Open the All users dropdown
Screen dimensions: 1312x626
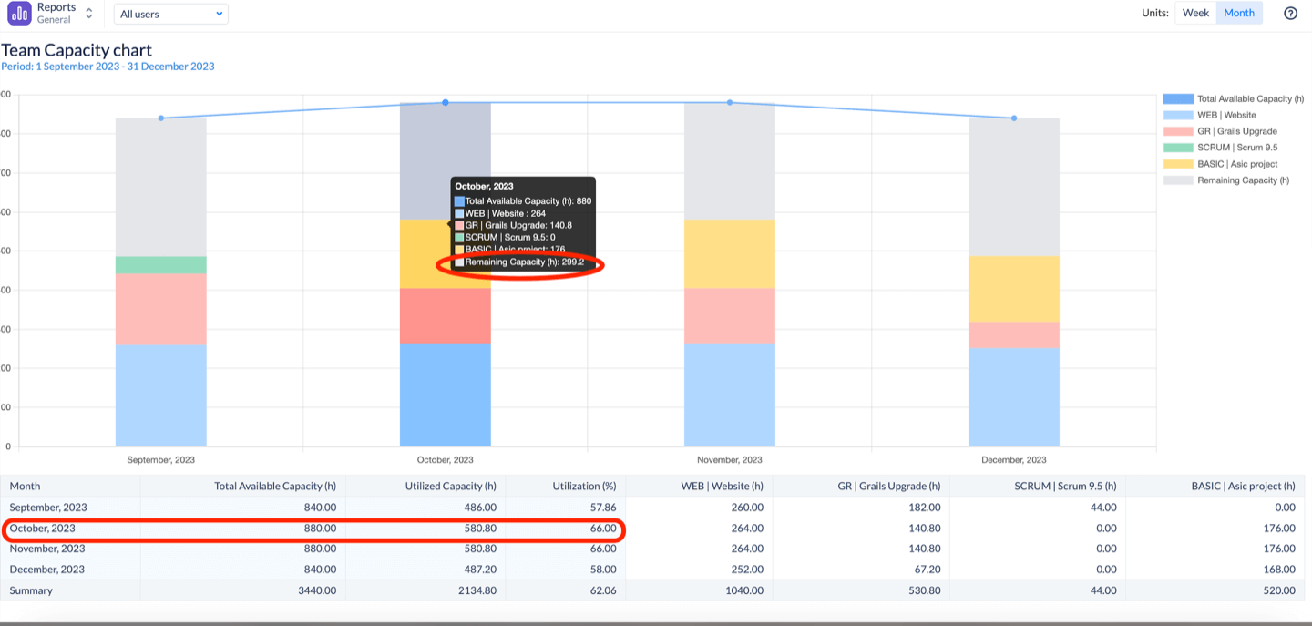[171, 14]
